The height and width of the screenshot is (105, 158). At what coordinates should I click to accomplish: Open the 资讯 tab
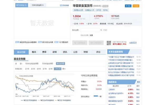click(x=65, y=52)
